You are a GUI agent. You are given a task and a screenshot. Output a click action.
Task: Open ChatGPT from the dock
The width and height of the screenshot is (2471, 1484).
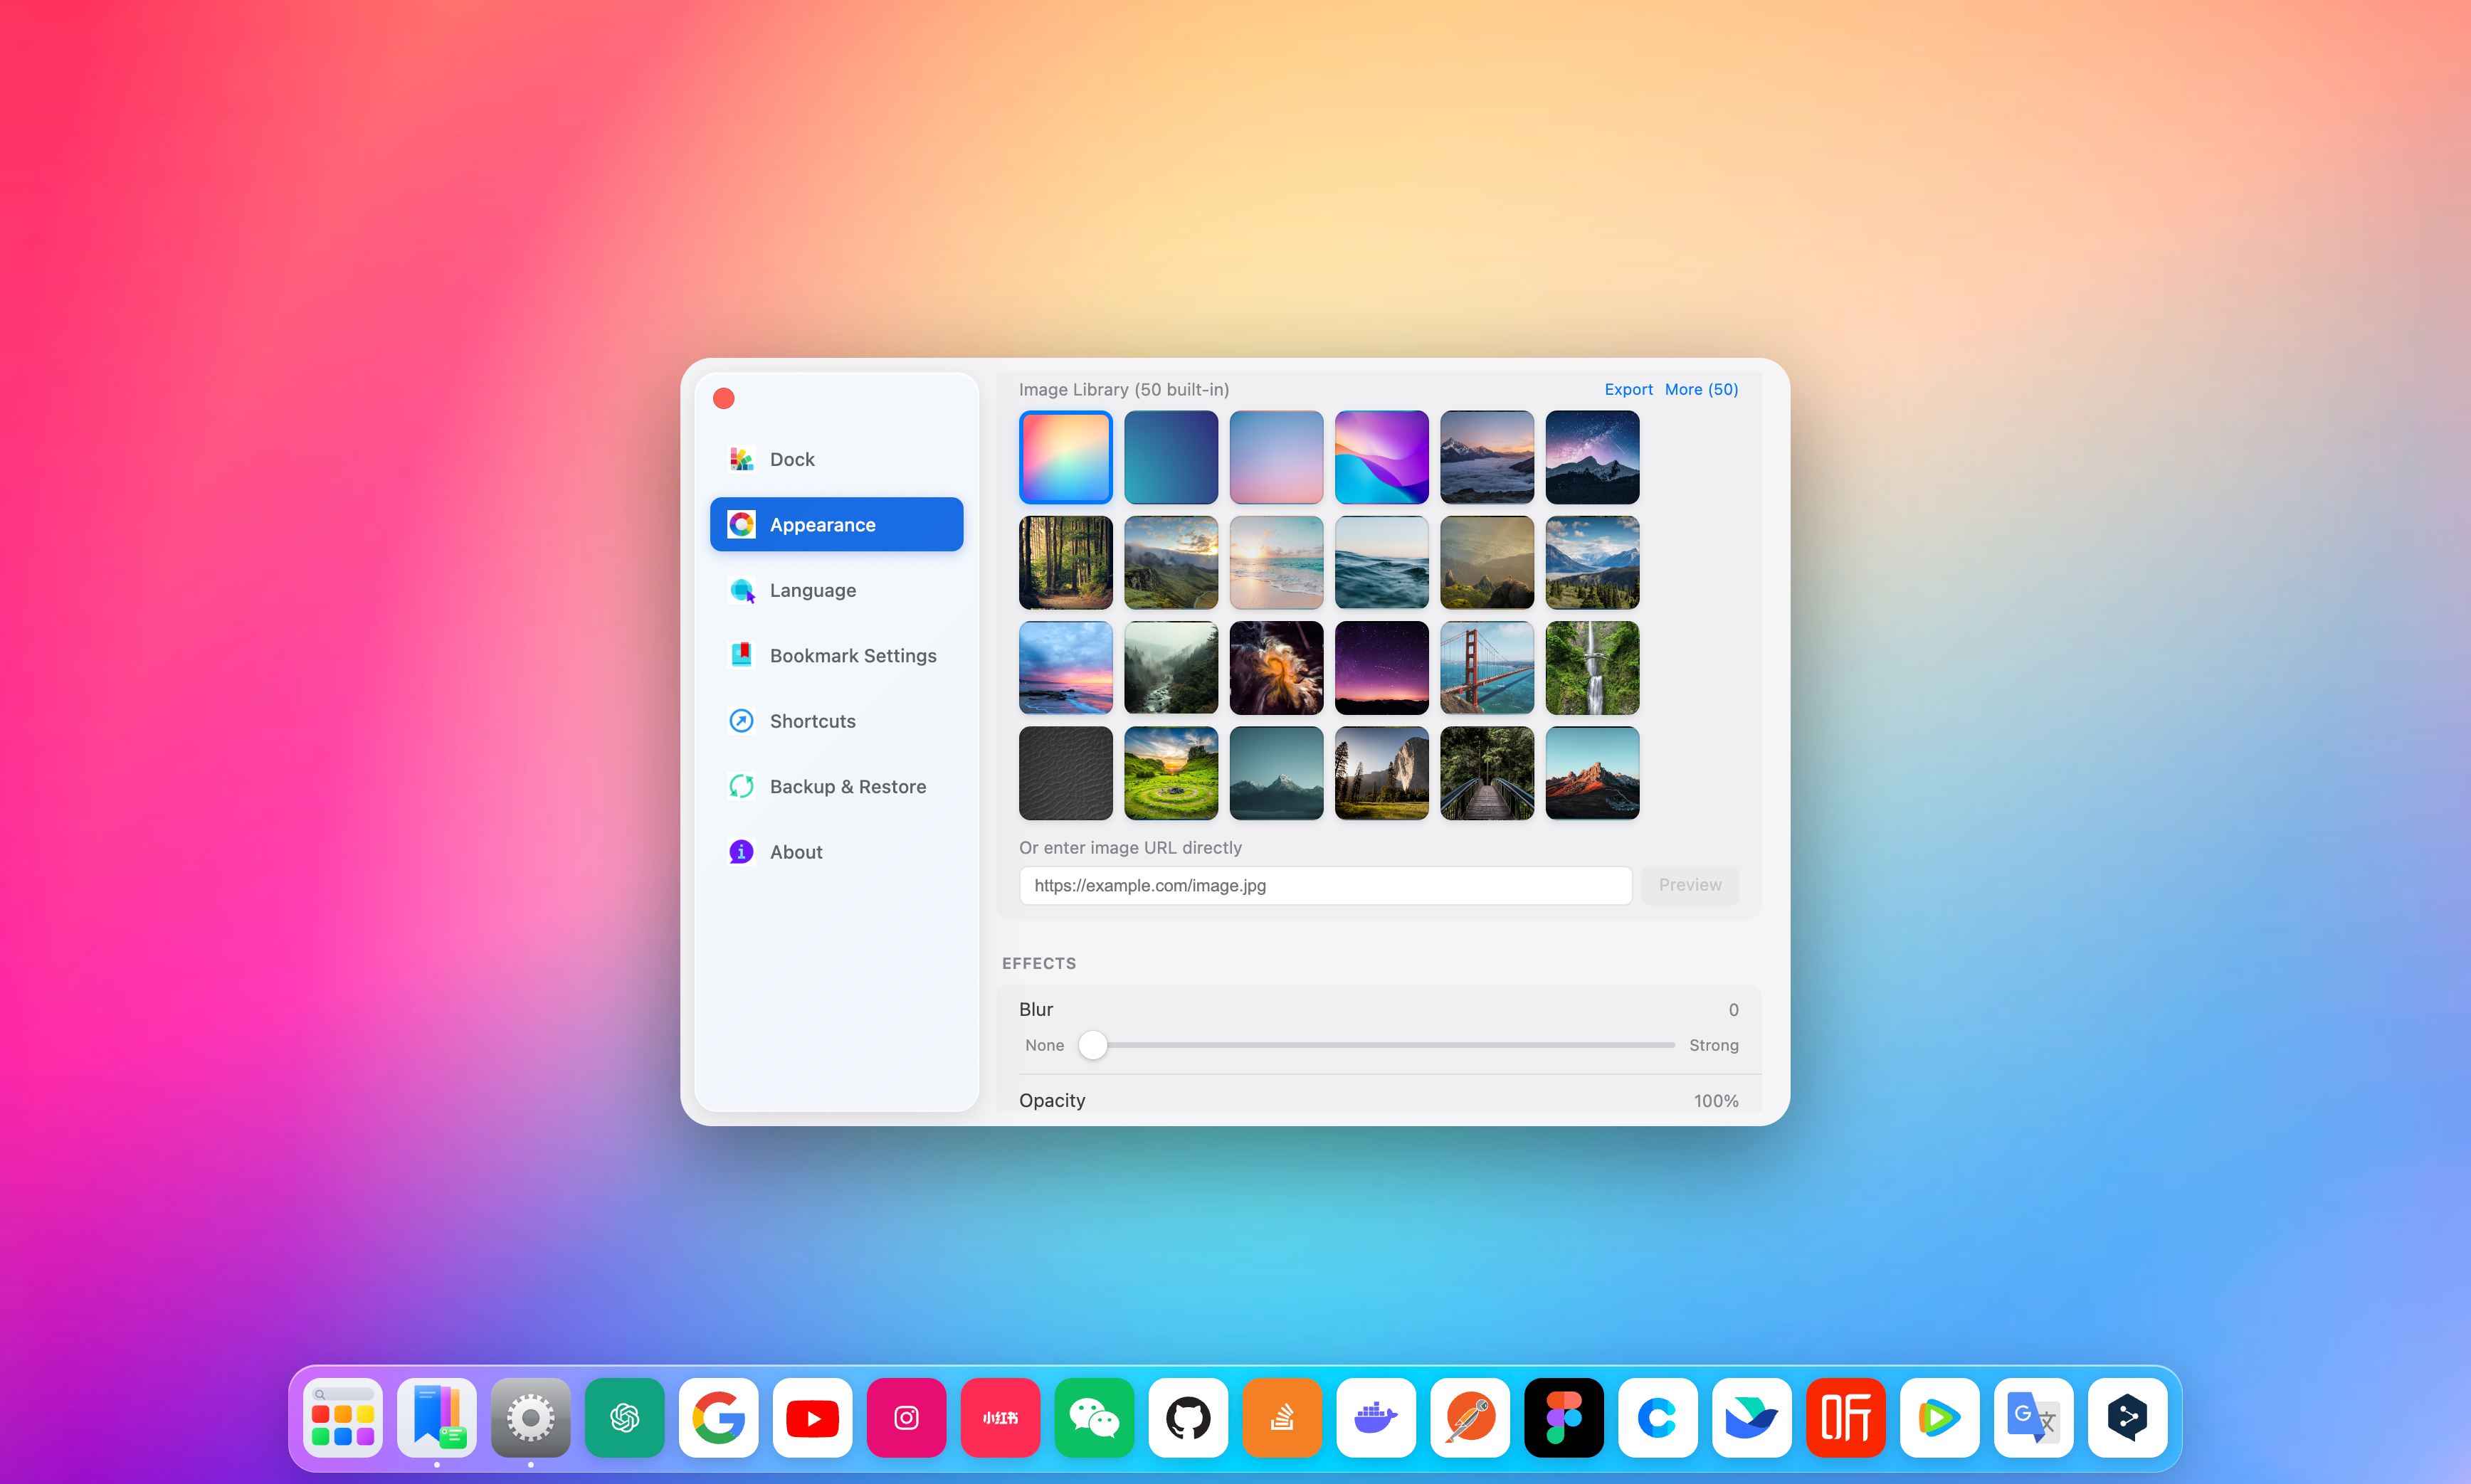[624, 1417]
